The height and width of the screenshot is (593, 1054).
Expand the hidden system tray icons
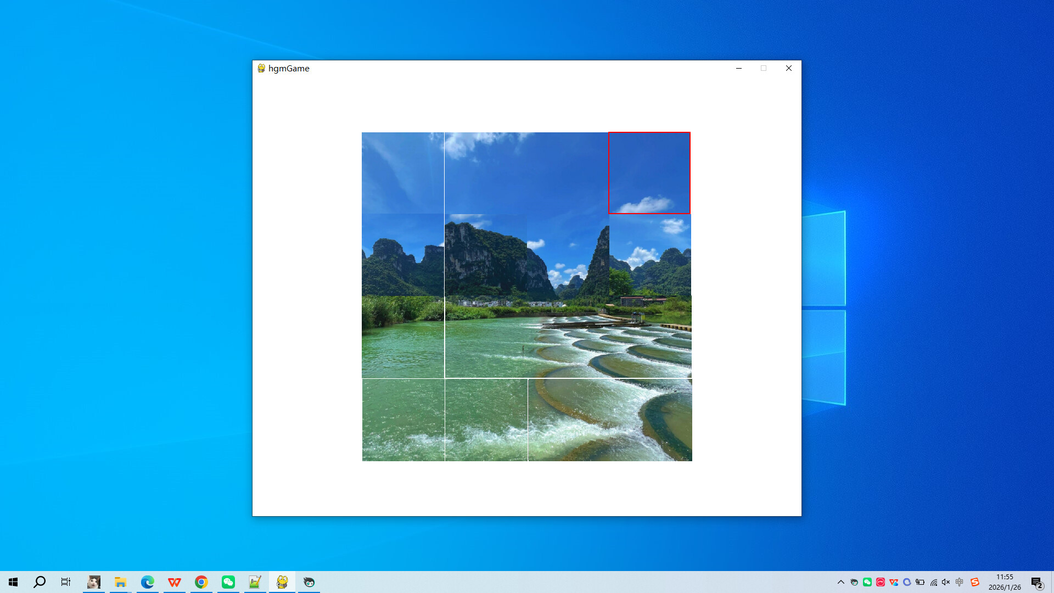pyautogui.click(x=841, y=581)
